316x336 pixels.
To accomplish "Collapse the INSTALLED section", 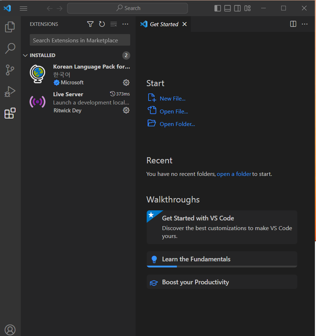I will (25, 55).
